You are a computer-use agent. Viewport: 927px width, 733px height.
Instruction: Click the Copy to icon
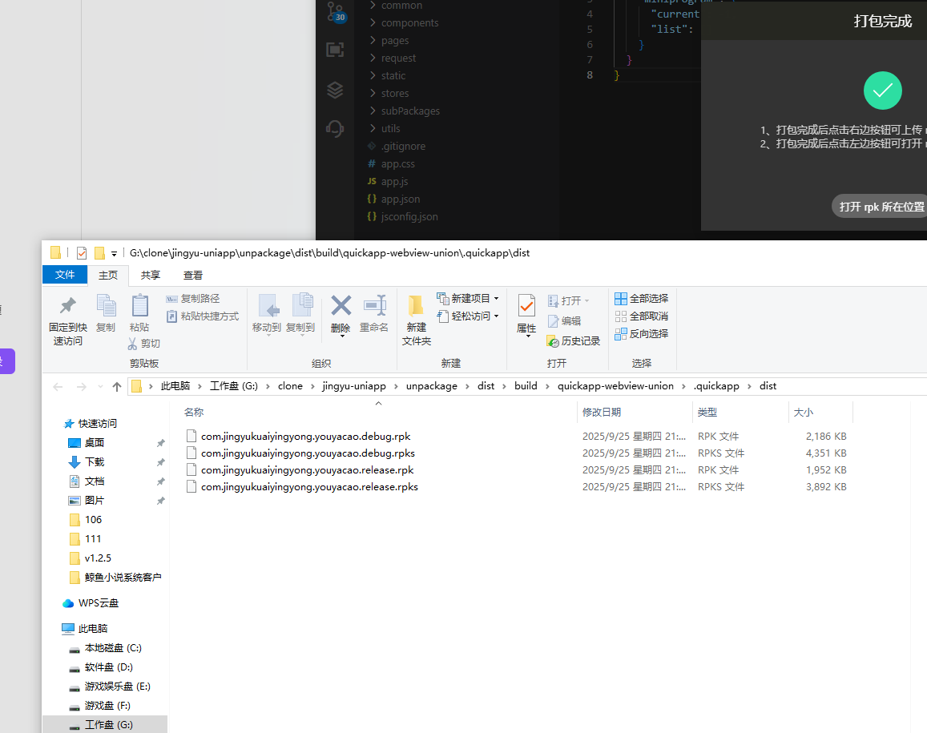tap(303, 305)
